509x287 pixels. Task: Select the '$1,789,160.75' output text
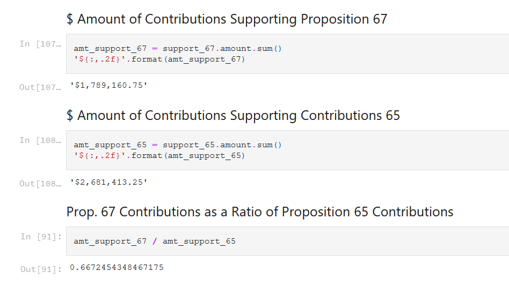(x=109, y=85)
